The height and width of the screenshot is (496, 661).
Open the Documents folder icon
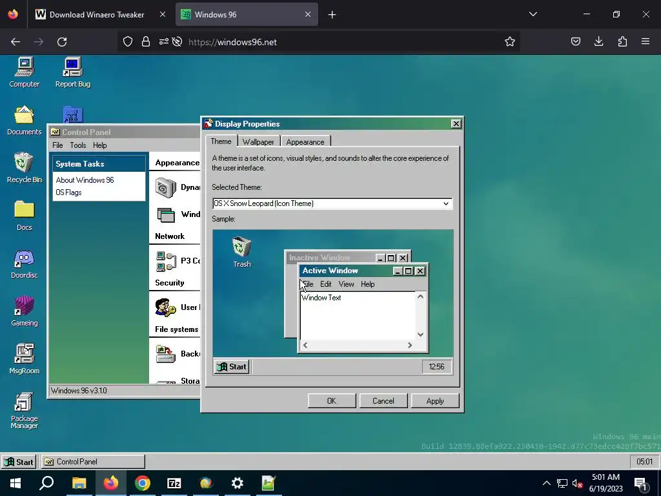coord(24,120)
